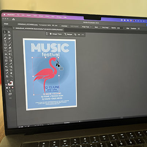
Task: Expand the Opacity slider arrow
Action: [x=124, y=28]
